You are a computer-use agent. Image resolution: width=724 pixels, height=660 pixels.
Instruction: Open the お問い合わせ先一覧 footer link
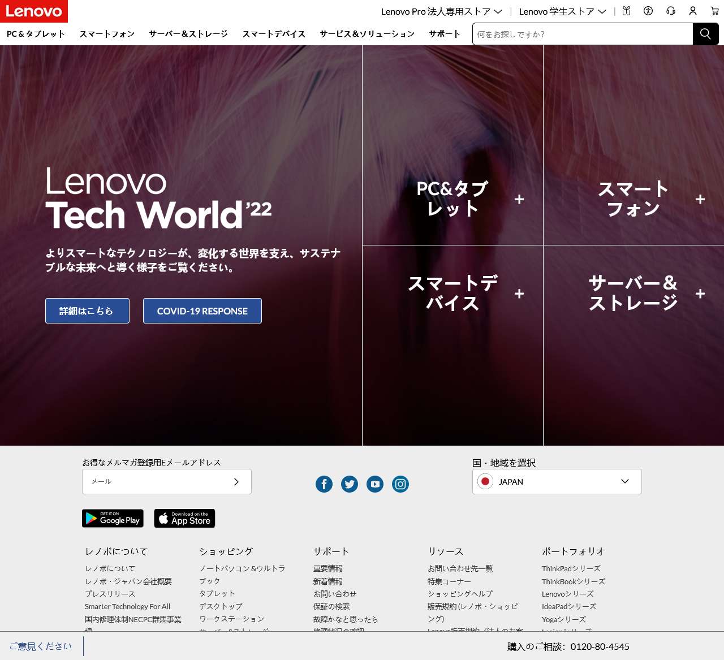tap(460, 568)
